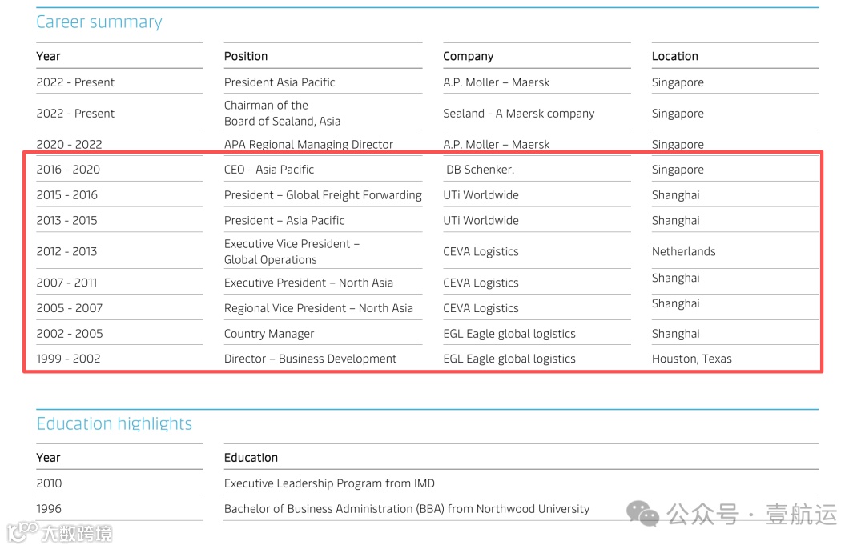Select the Year column header in Career summary
Screen dimensions: 865x549
pyautogui.click(x=49, y=56)
